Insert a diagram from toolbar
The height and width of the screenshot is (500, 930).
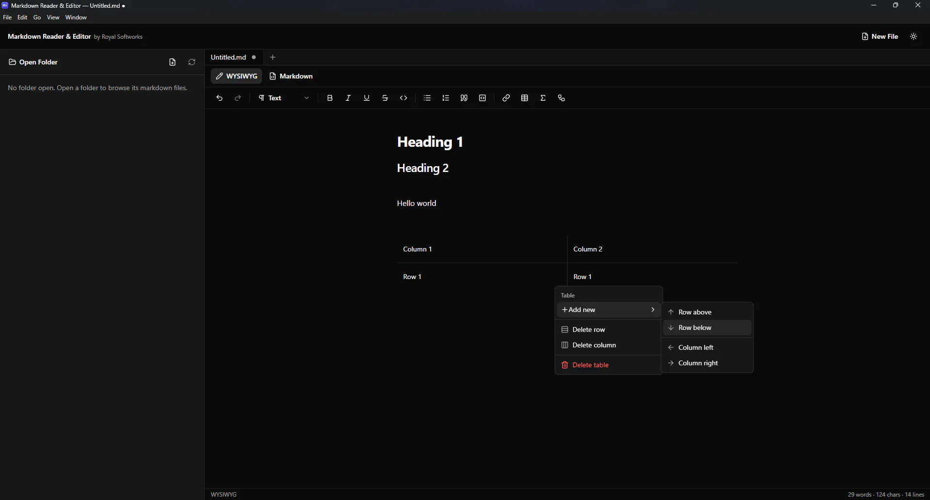[561, 98]
